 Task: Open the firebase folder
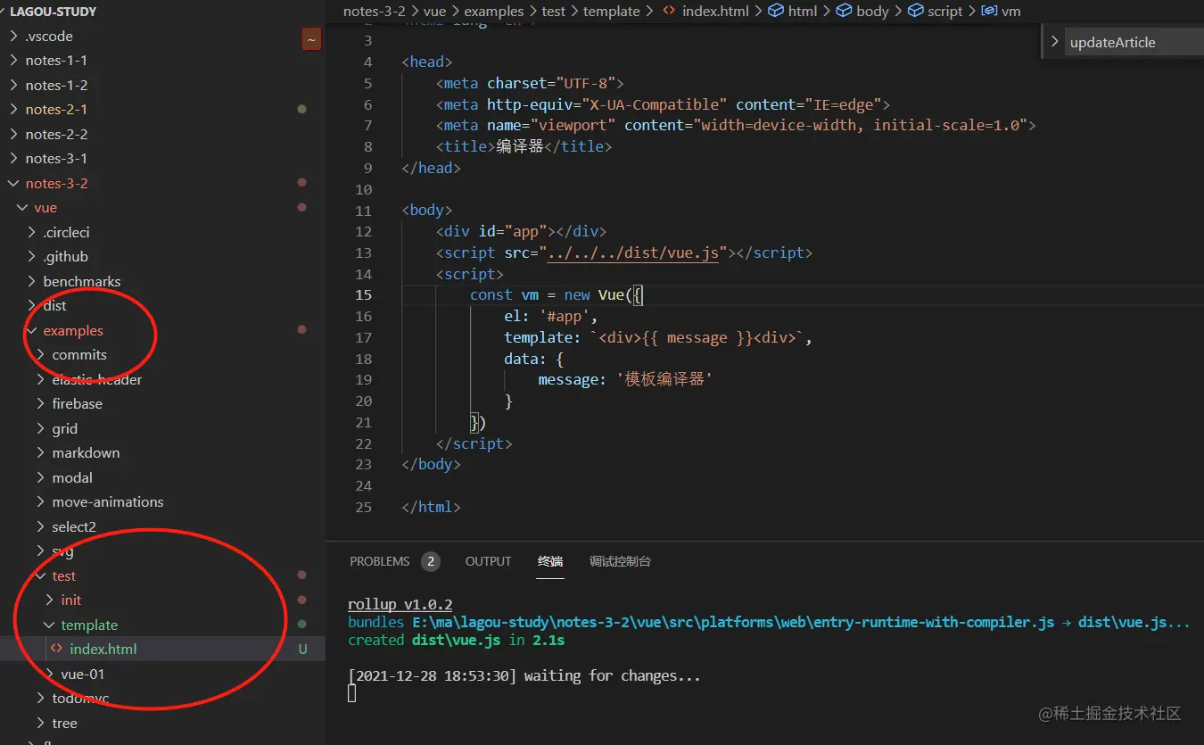click(77, 404)
